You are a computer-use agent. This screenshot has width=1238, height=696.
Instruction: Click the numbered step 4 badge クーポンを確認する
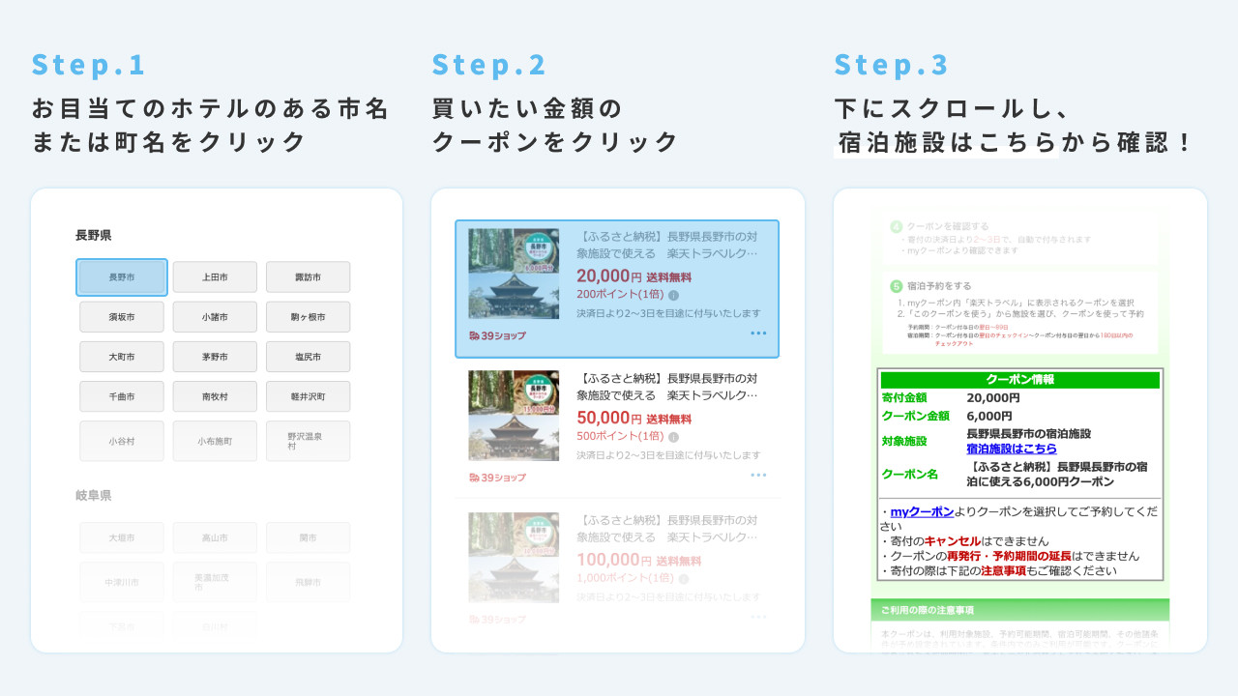click(896, 225)
